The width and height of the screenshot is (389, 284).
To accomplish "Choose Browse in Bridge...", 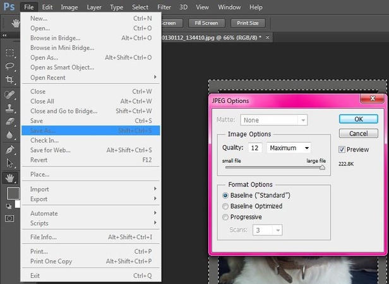I will point(91,38).
